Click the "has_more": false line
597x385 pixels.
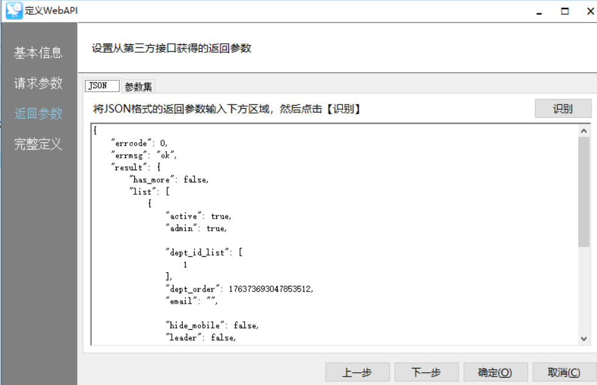point(169,179)
